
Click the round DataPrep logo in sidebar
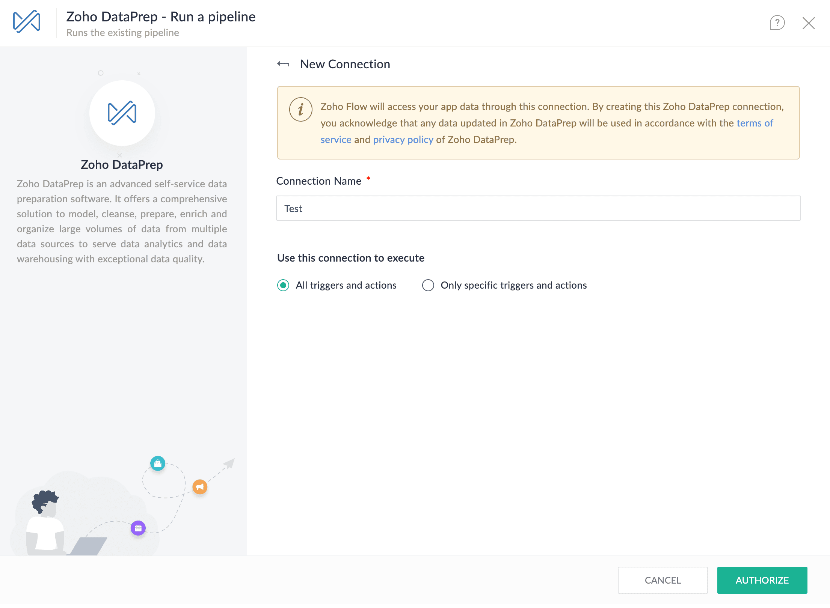(122, 113)
